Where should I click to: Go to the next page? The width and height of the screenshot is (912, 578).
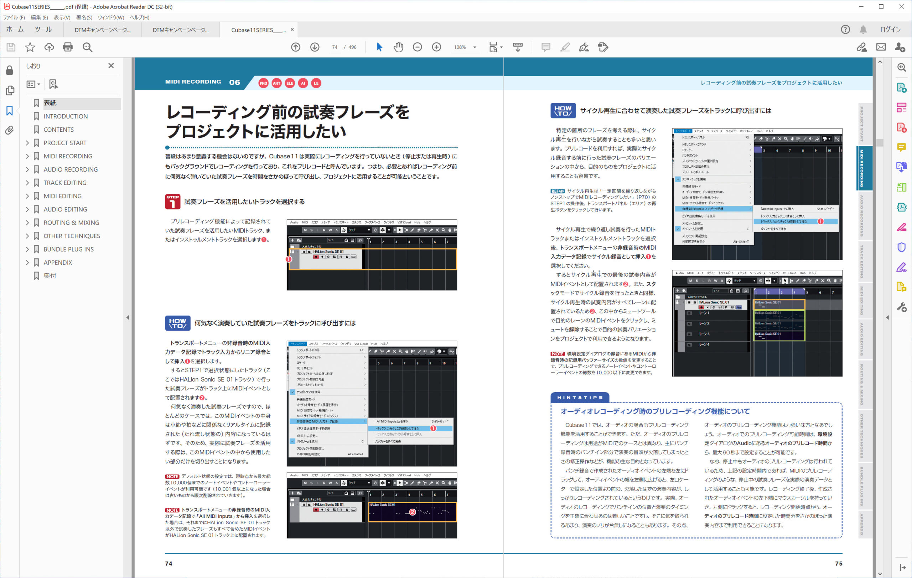tap(315, 47)
